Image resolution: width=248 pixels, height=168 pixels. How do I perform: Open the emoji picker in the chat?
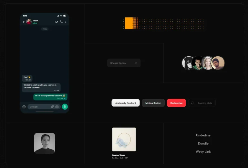[x=24, y=107]
